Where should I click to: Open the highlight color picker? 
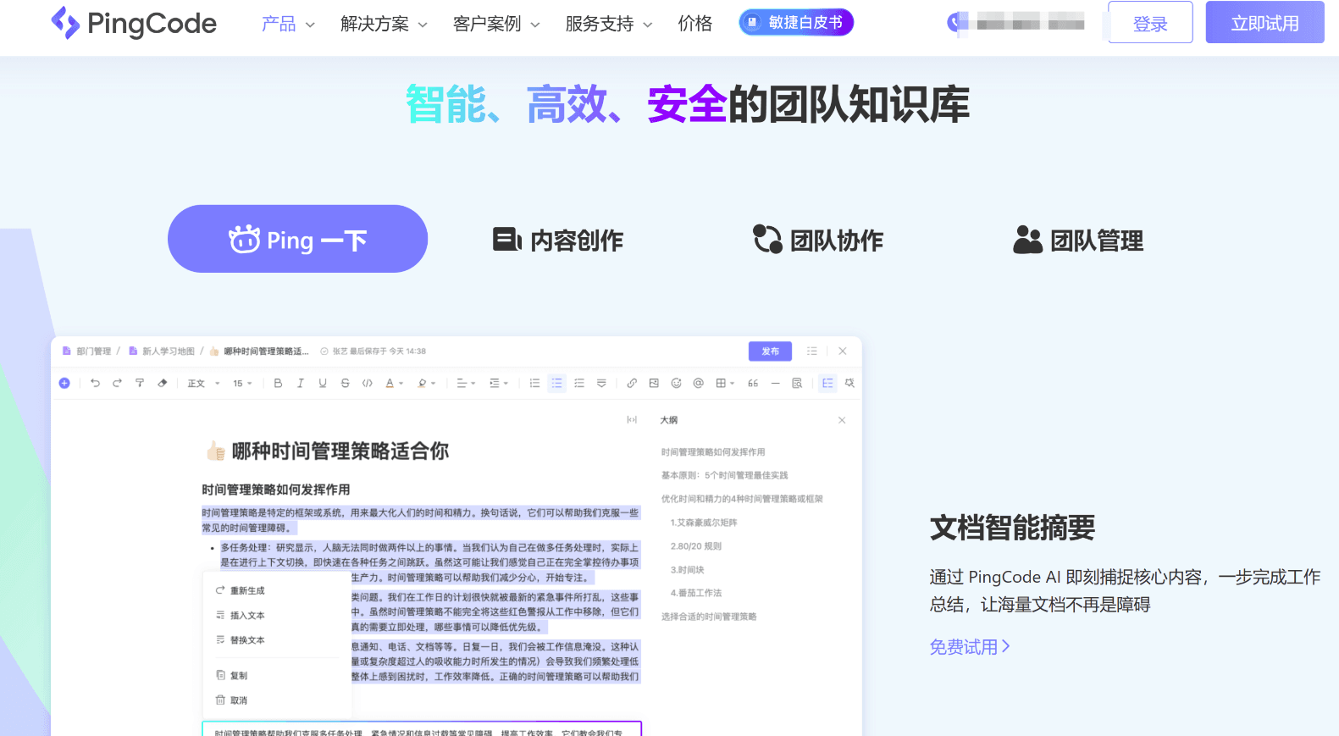(x=426, y=384)
